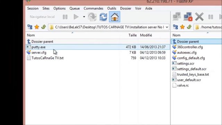Click the large grey X abort icon
The width and height of the screenshot is (222, 125).
click(x=199, y=17)
